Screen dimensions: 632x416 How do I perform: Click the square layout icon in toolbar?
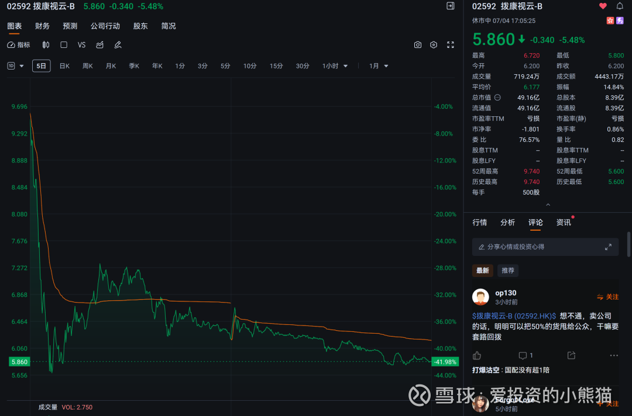(64, 45)
